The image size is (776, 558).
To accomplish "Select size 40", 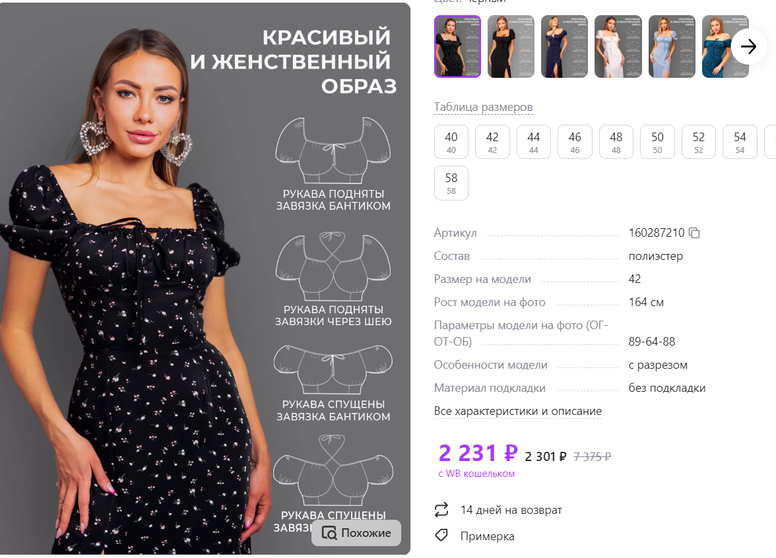I will 451,142.
